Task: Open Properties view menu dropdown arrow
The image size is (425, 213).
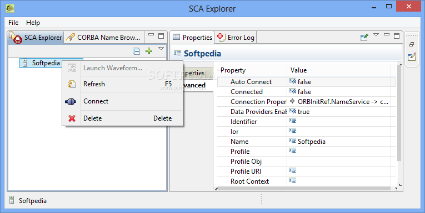Action: 376,34
